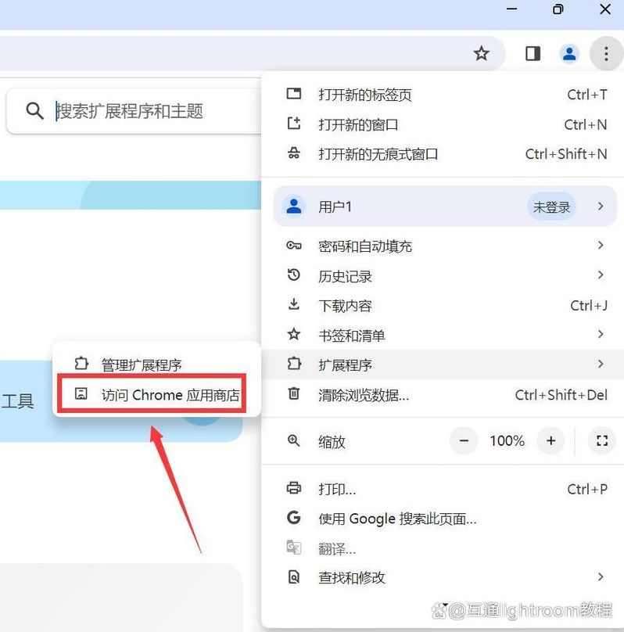The width and height of the screenshot is (624, 632).
Task: Click the puzzle icon beside 管理扩展程序
Action: [81, 364]
